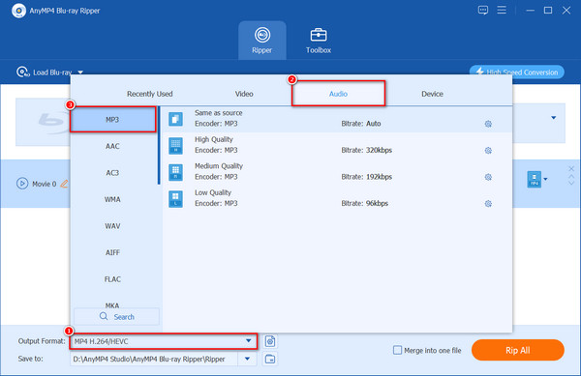
Task: Select AIFF in the format list
Action: pos(112,252)
